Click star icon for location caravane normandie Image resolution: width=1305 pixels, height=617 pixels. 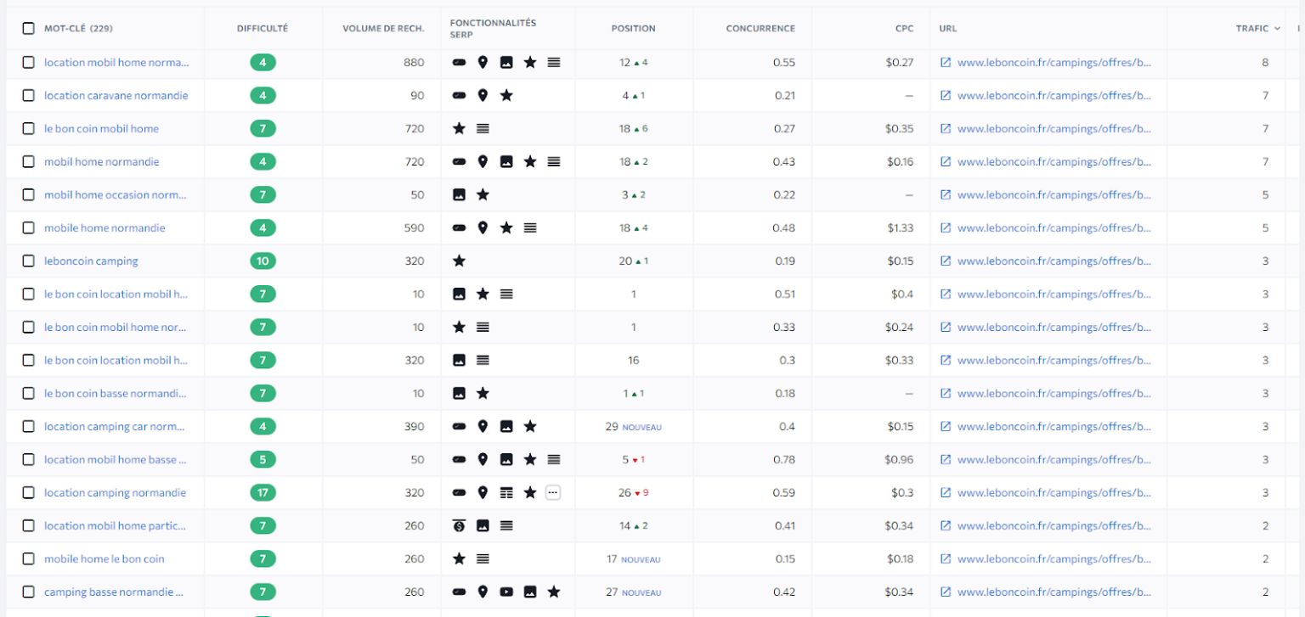[506, 96]
